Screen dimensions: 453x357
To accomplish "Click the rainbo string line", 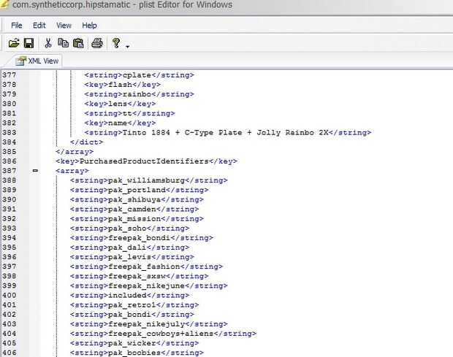I will [139, 94].
